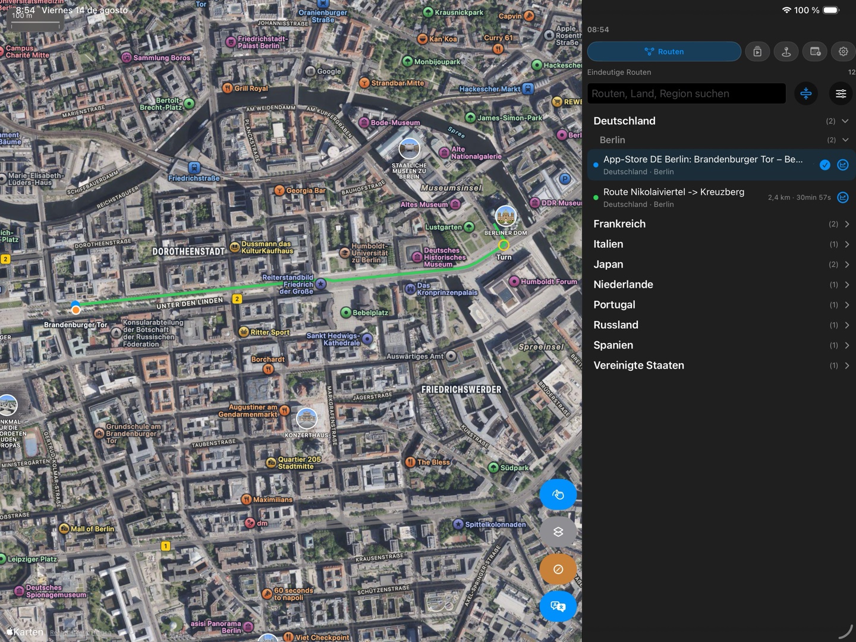Expand the Frankreich group
This screenshot has height=642, width=856.
pyautogui.click(x=722, y=224)
